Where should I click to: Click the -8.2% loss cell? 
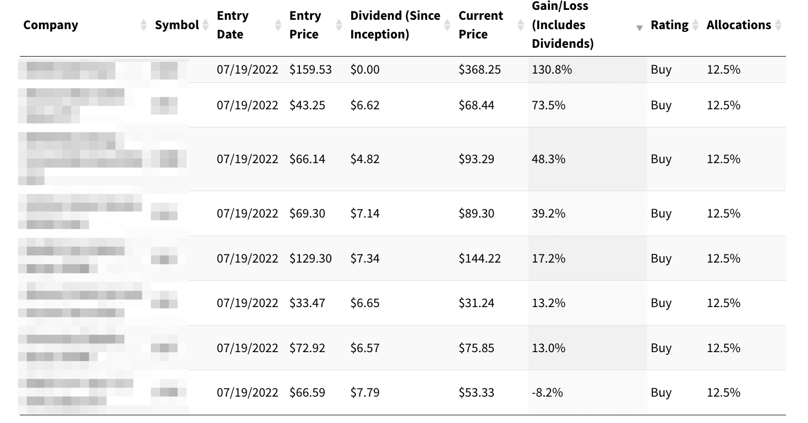(x=547, y=393)
